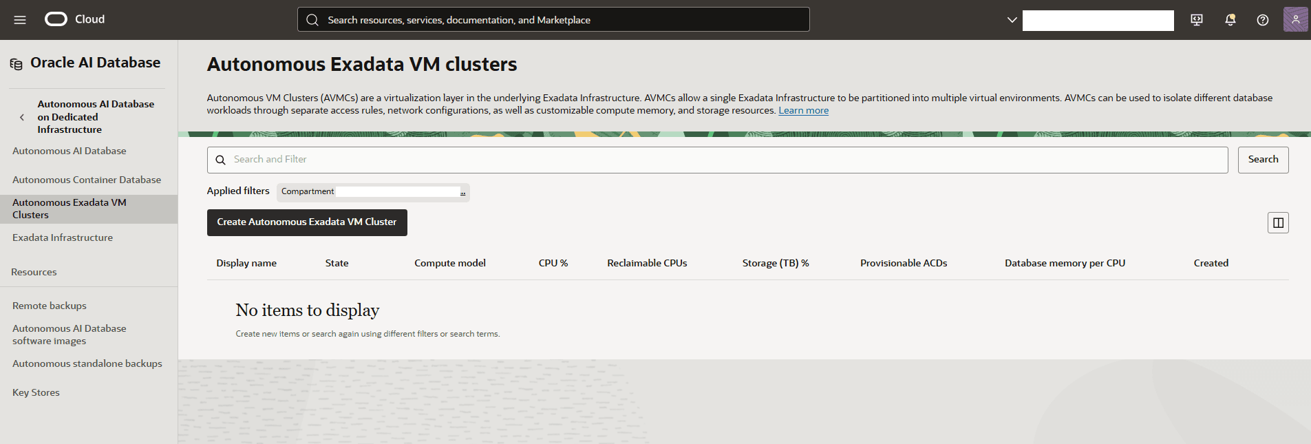Click the magnifier in Search and Filter

pyautogui.click(x=220, y=160)
